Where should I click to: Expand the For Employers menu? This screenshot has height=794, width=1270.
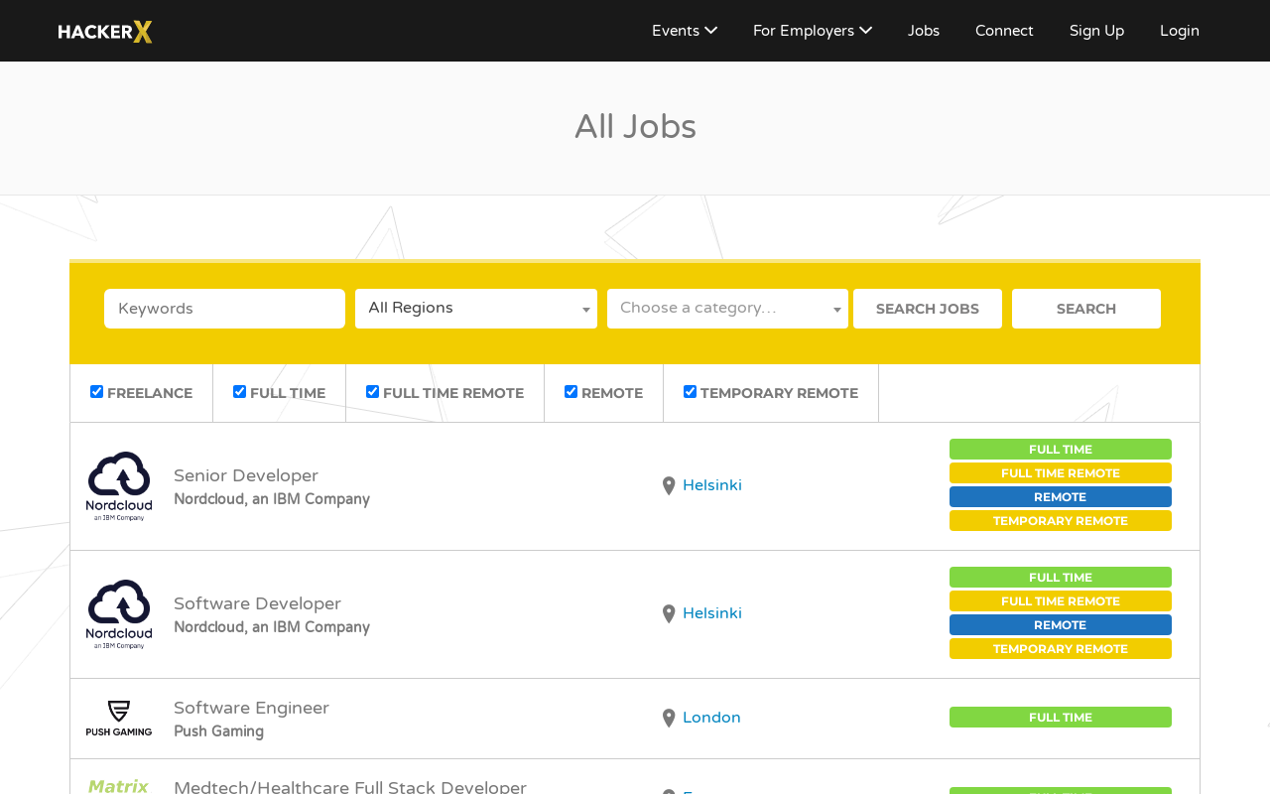[813, 31]
